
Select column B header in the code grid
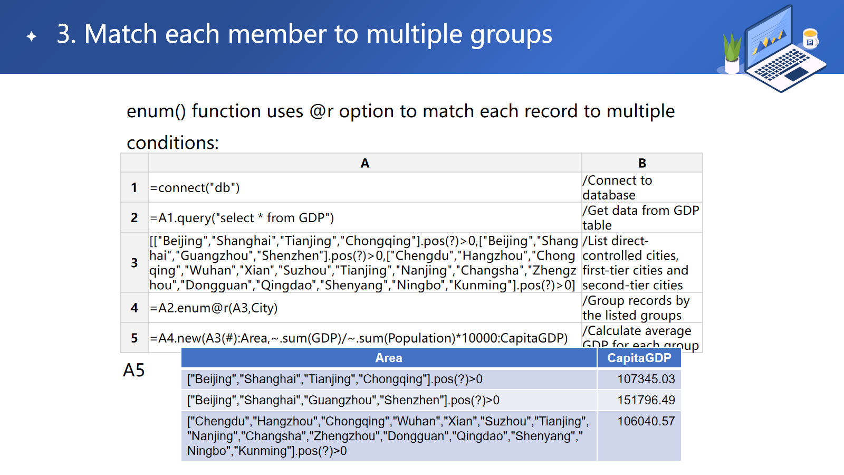[x=642, y=163]
